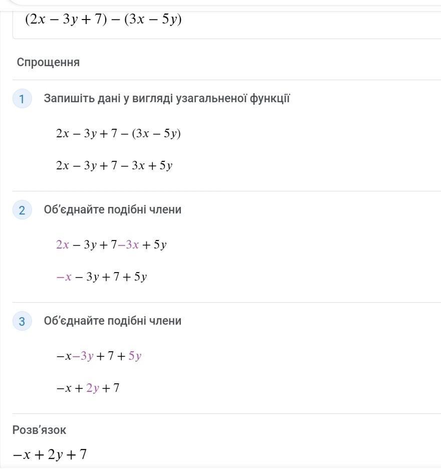
Task: Expand step 'Запишіть дані у вигляді узагальненої функції'
Action: 167,98
